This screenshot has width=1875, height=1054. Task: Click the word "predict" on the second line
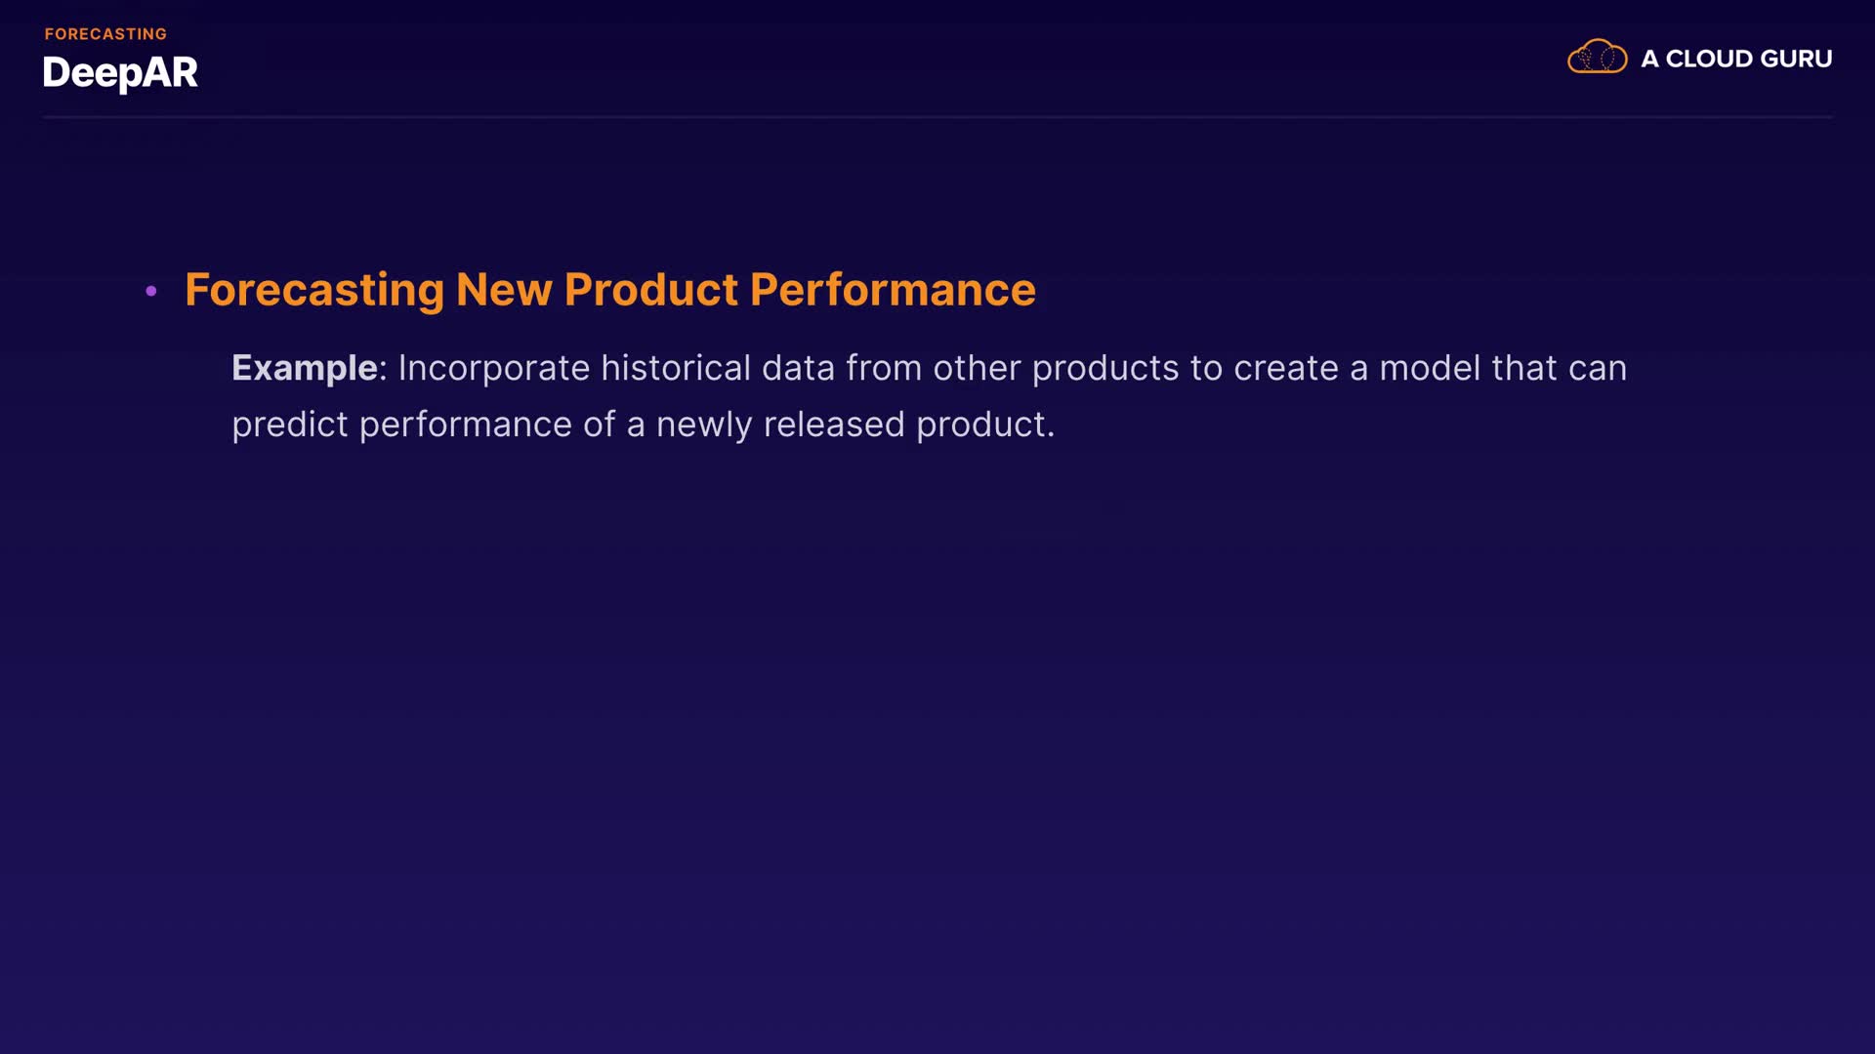tap(289, 425)
